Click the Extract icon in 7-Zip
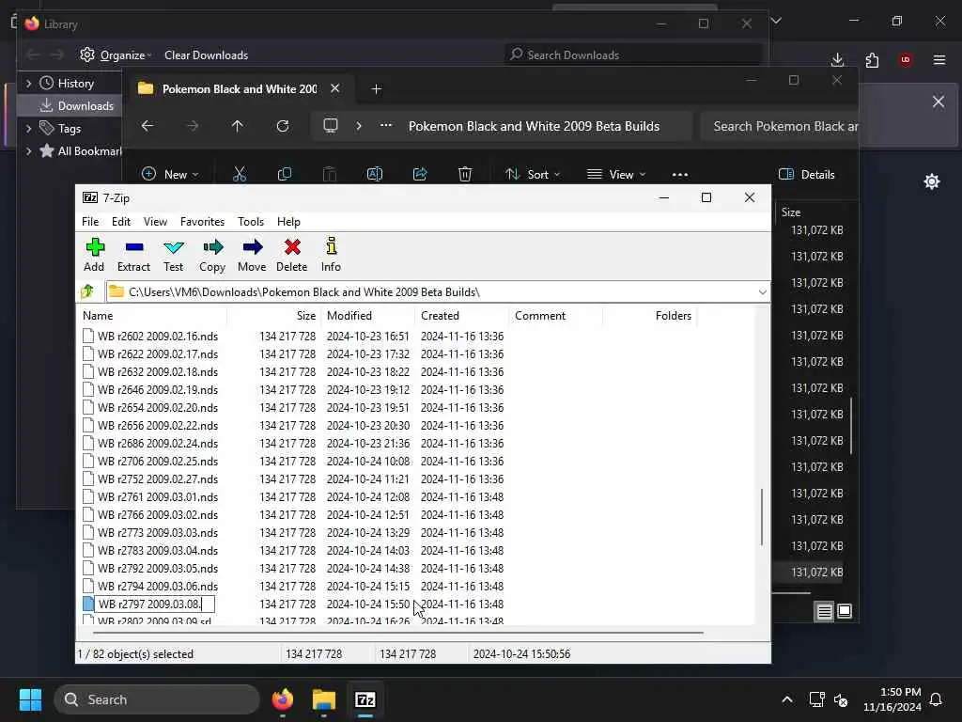This screenshot has width=962, height=722. [x=133, y=254]
